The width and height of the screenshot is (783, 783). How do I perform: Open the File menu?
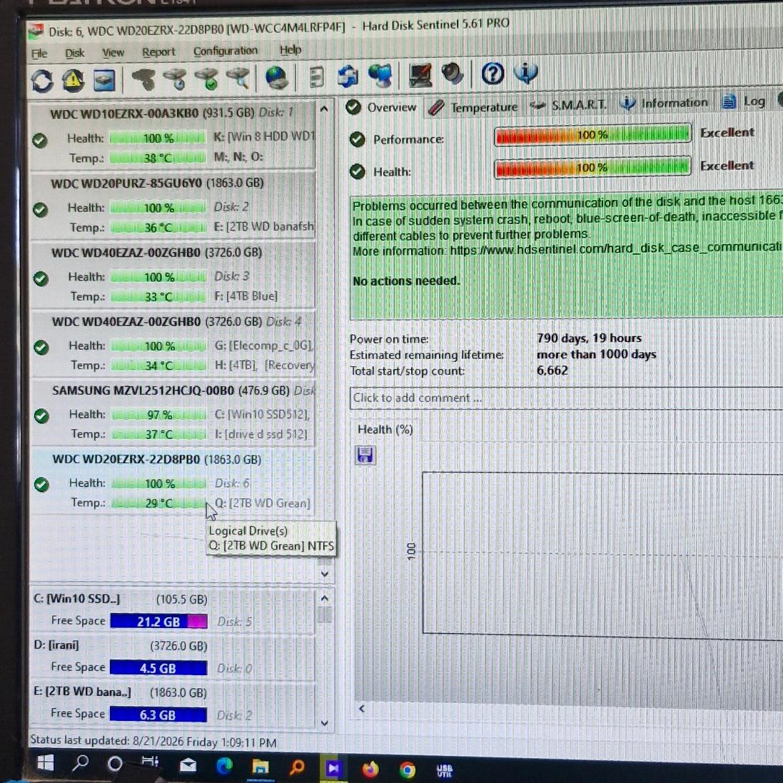[x=39, y=54]
